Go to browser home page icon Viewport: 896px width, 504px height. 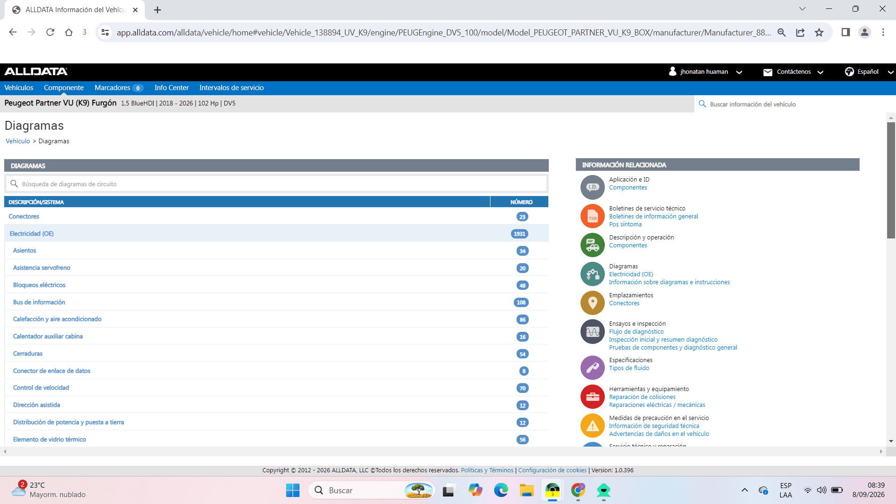pyautogui.click(x=69, y=32)
